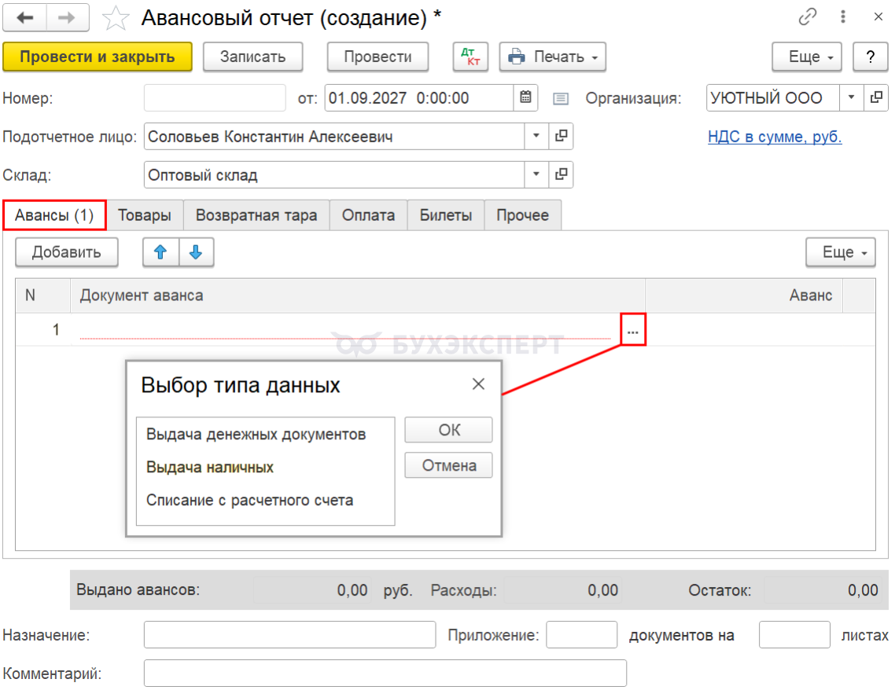
Task: Open the Подотчетное лицо record
Action: [x=561, y=136]
